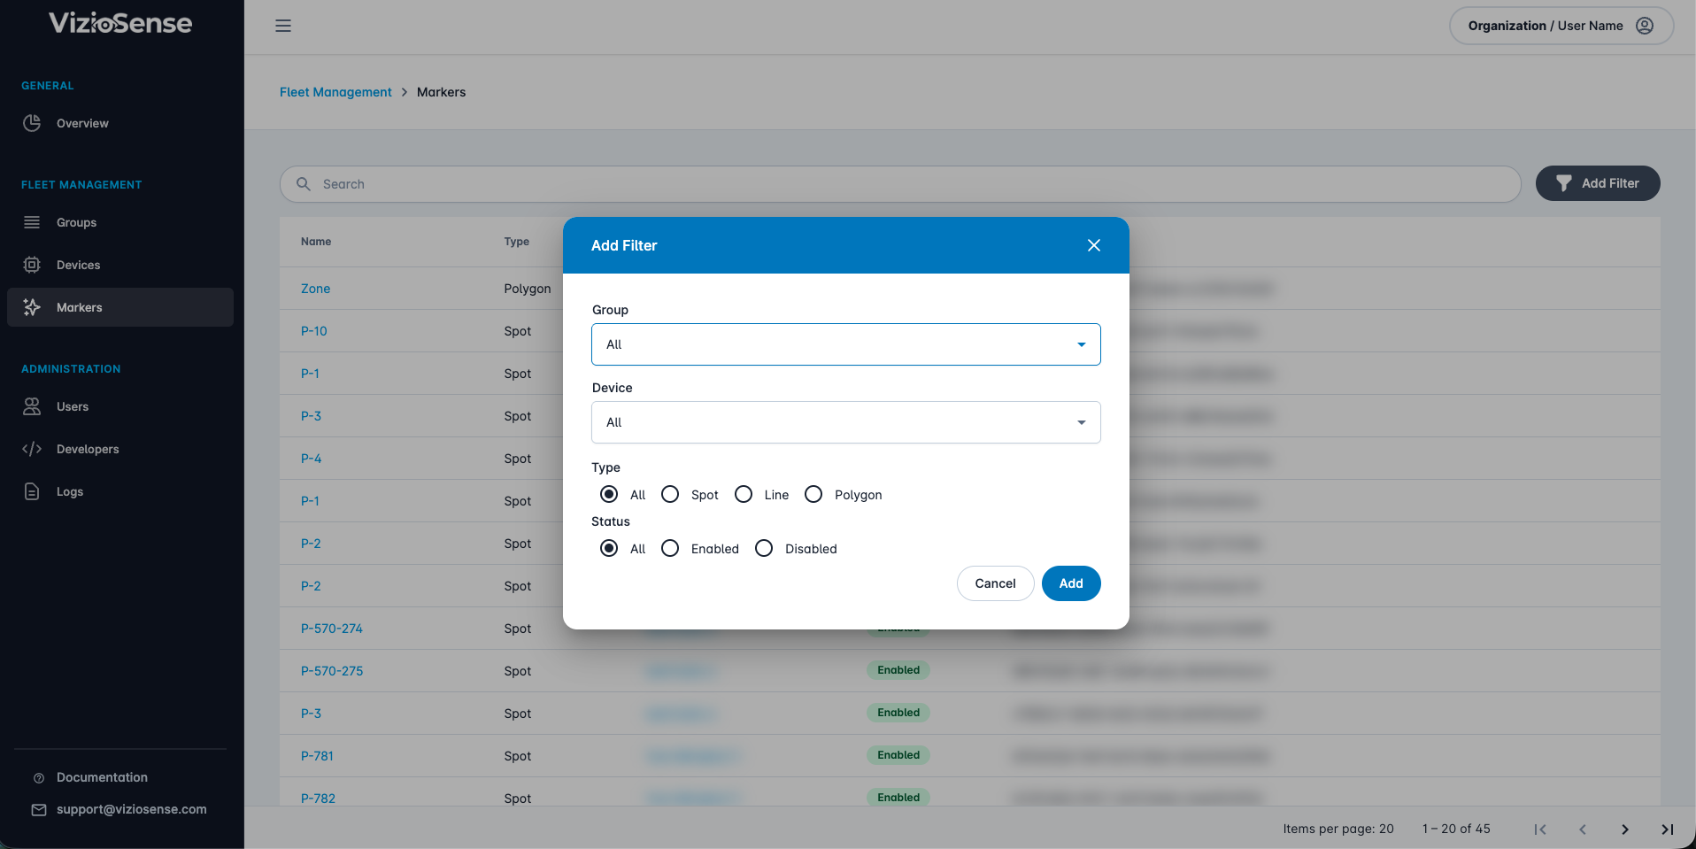Select All radio under Status
This screenshot has height=849, width=1696.
[x=609, y=548]
